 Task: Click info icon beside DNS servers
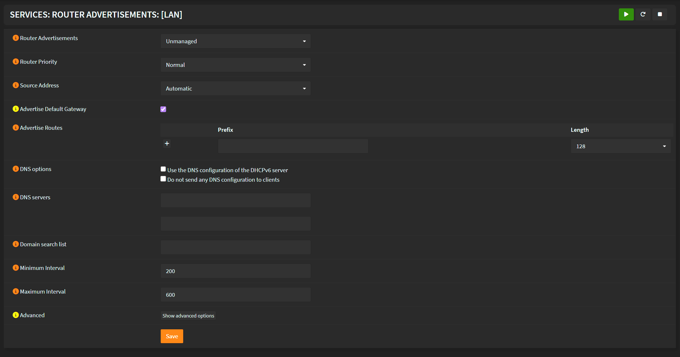(16, 197)
